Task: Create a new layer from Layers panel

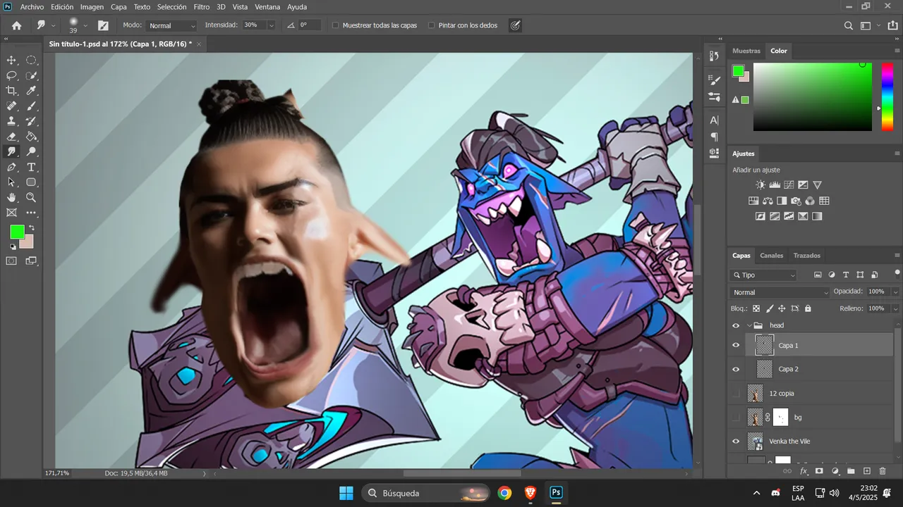Action: click(x=867, y=471)
